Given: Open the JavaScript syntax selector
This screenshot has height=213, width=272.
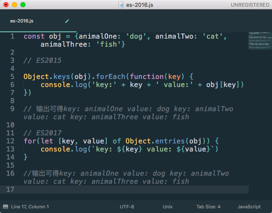Looking at the screenshot, I should pos(249,207).
